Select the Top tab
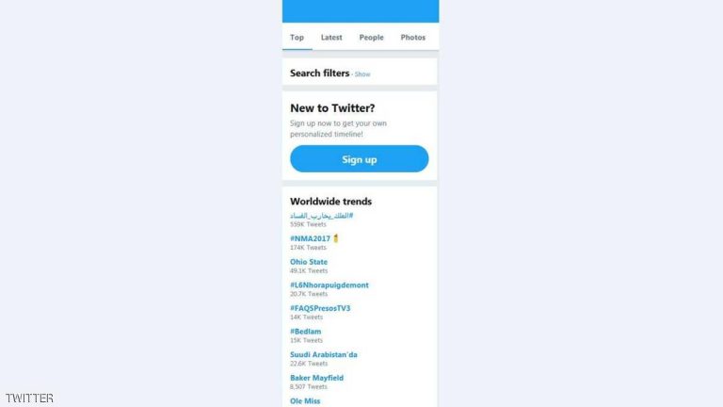 (x=297, y=38)
